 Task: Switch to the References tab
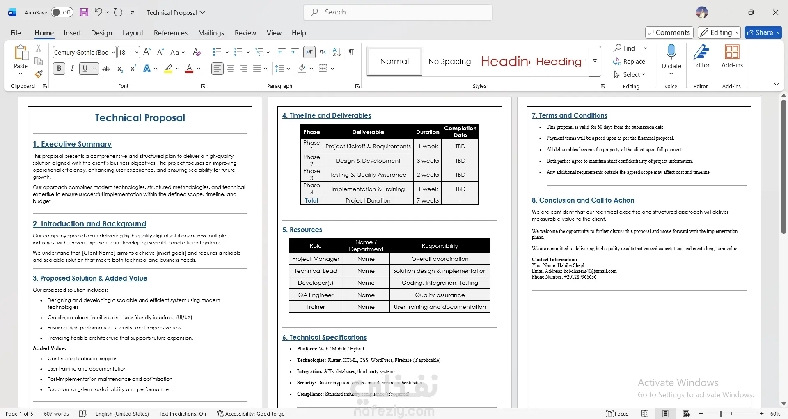point(171,33)
